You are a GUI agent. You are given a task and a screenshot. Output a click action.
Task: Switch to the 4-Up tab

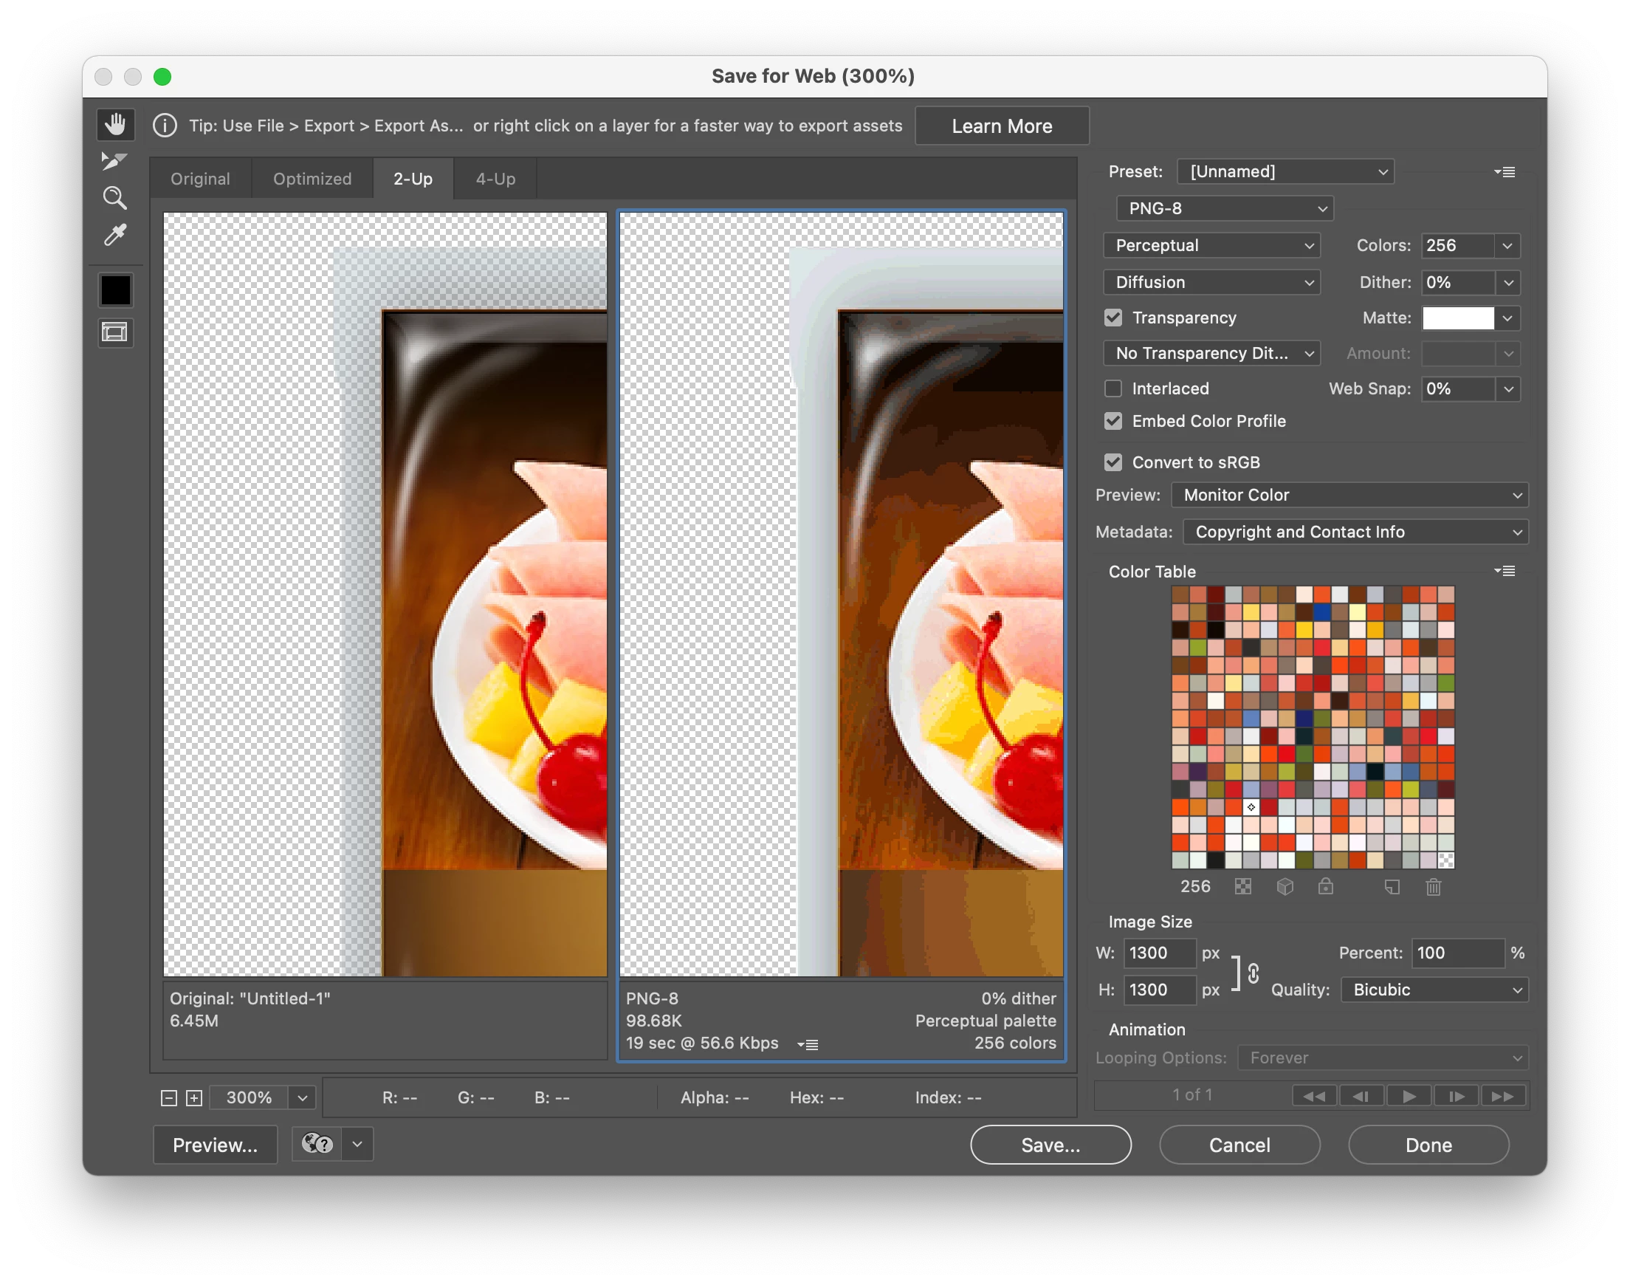click(x=495, y=179)
